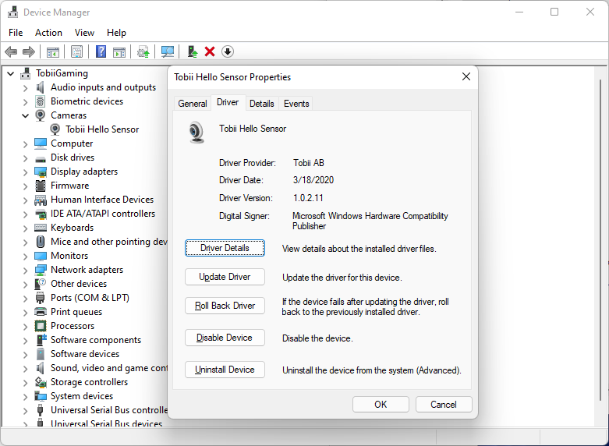Select Software devices tree row
Screen dimensions: 609x446
(x=85, y=354)
